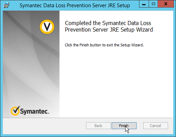The height and width of the screenshot is (137, 176).
Task: Click the gray footer bar left of Back
Action: [44, 126]
